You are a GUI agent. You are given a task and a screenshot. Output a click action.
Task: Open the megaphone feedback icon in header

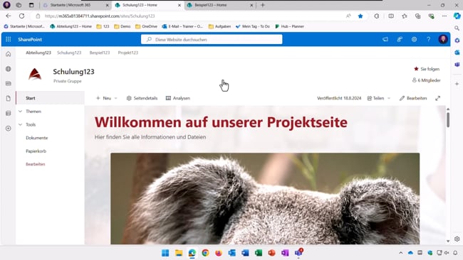tap(385, 39)
